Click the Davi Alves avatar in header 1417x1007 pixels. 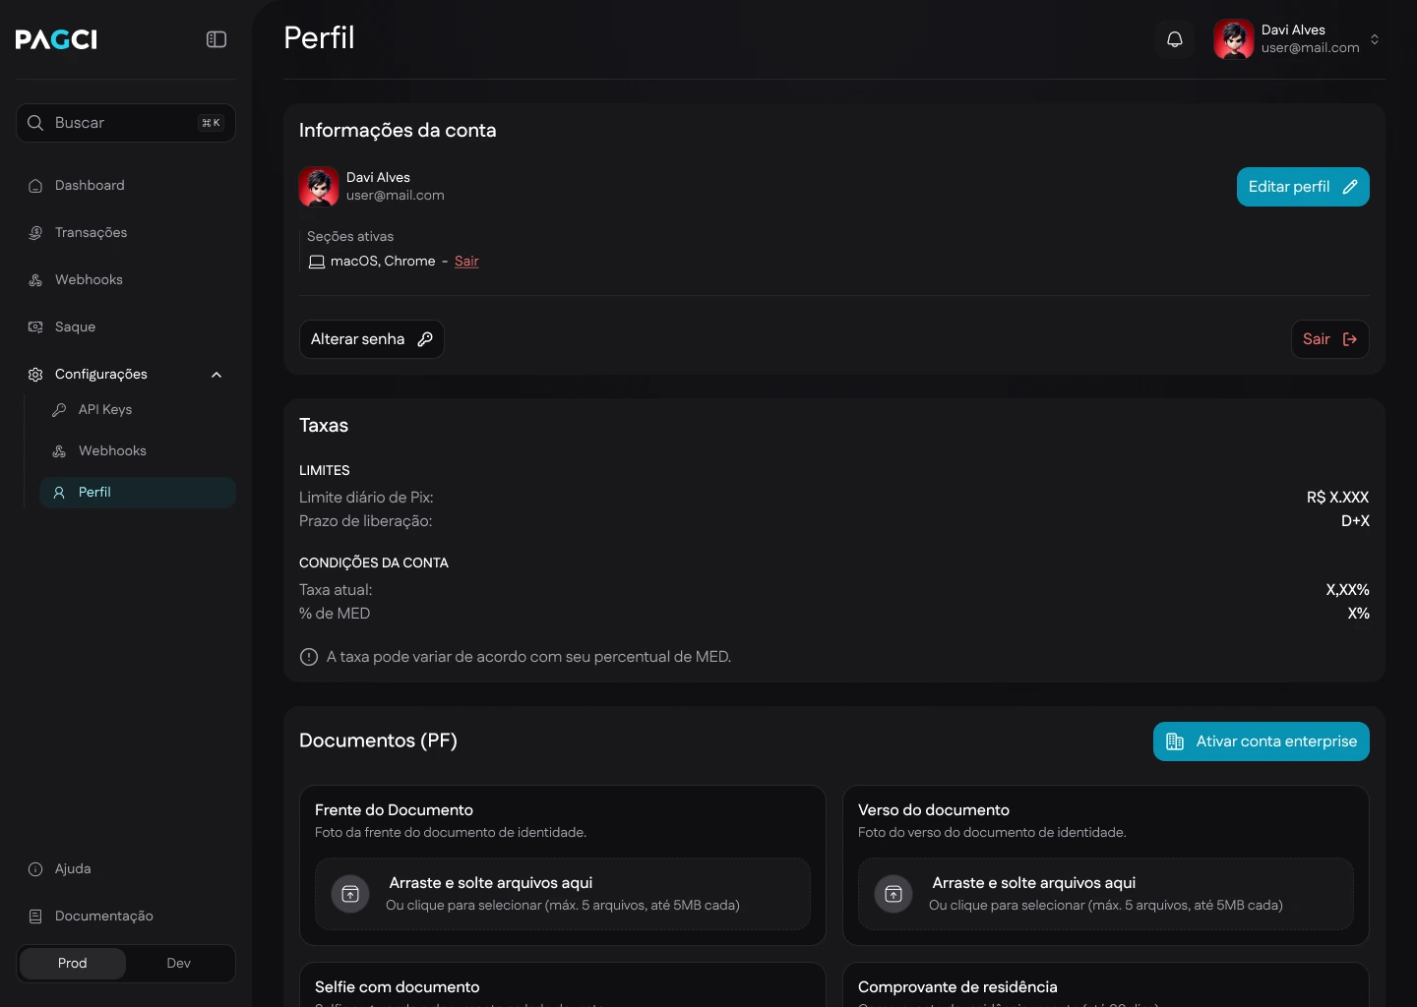pos(1234,39)
